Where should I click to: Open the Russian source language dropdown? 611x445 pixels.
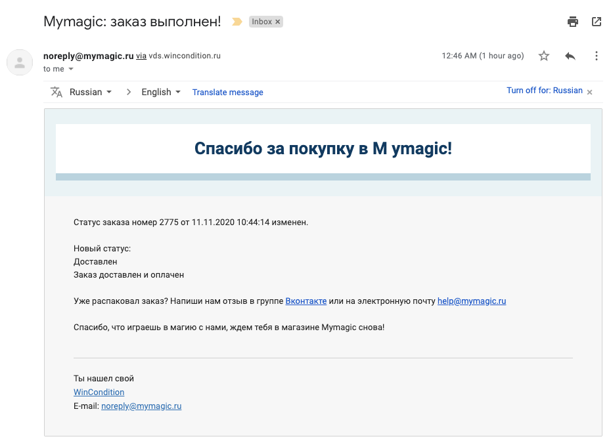pyautogui.click(x=91, y=92)
